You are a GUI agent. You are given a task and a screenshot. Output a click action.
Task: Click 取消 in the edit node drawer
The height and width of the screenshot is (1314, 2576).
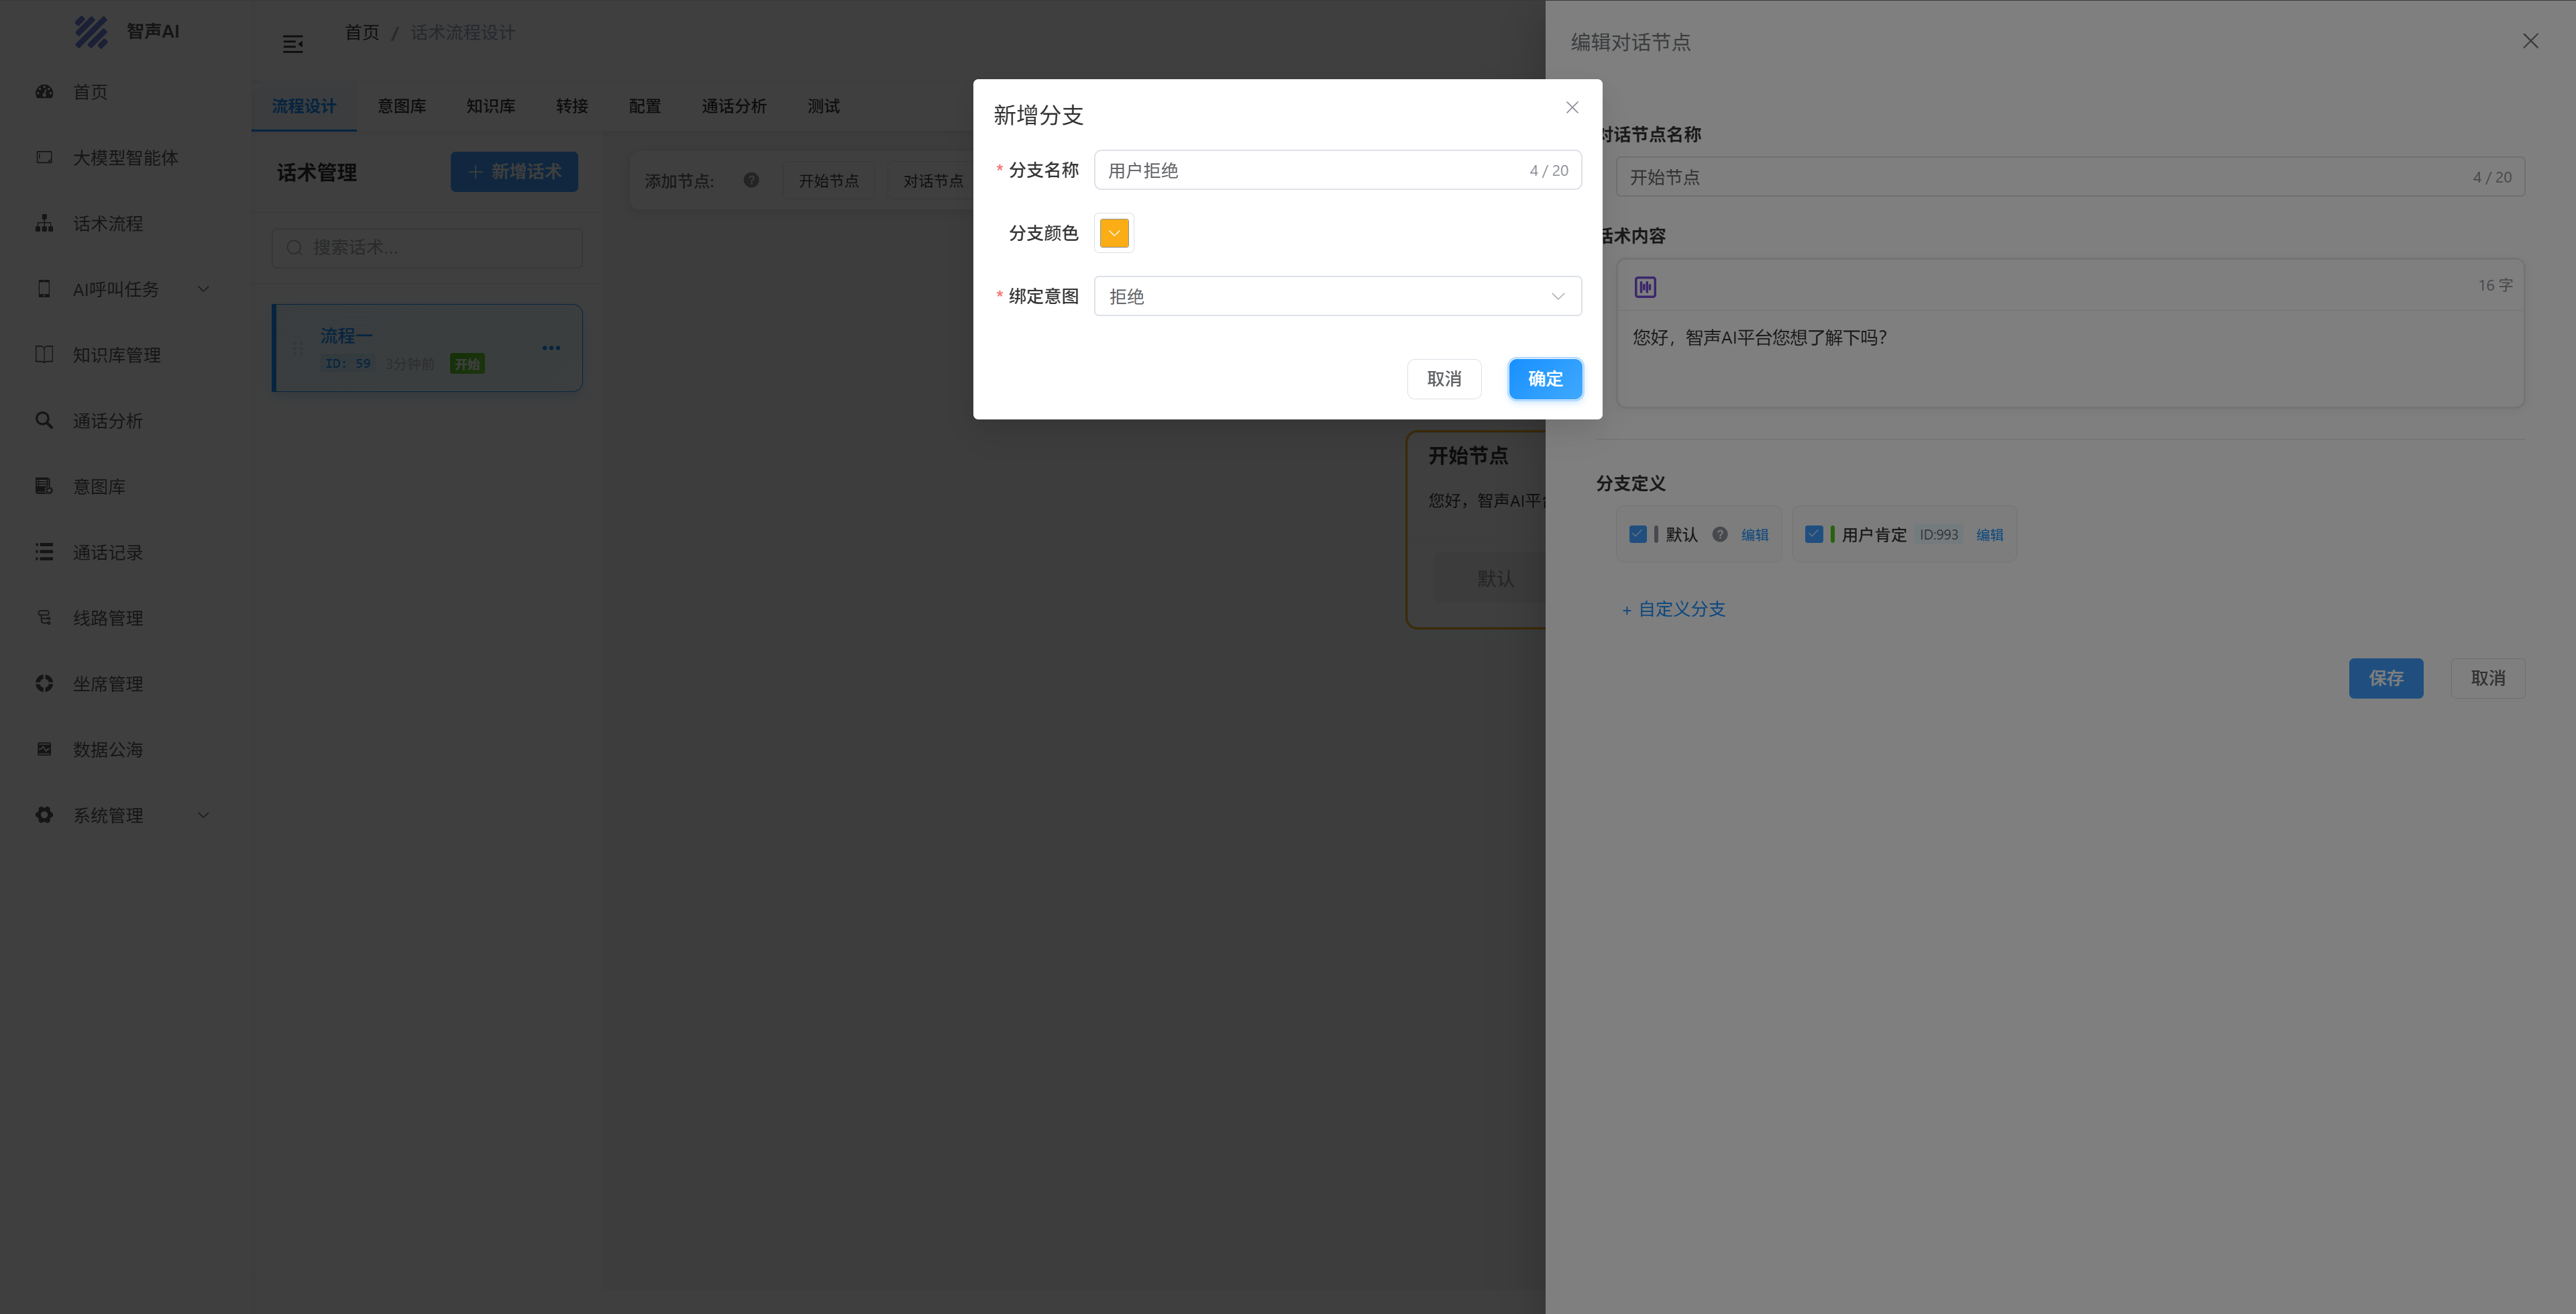(2488, 678)
